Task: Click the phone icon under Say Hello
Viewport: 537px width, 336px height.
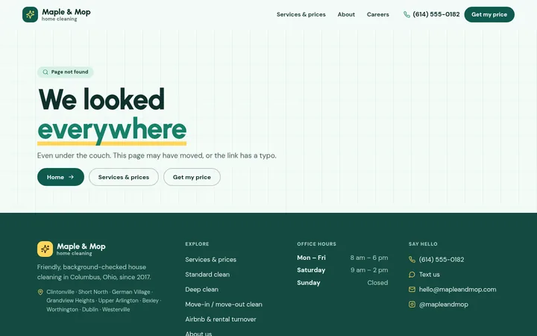Action: (412, 260)
